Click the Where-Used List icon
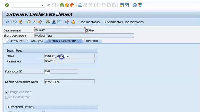 click(40, 22)
